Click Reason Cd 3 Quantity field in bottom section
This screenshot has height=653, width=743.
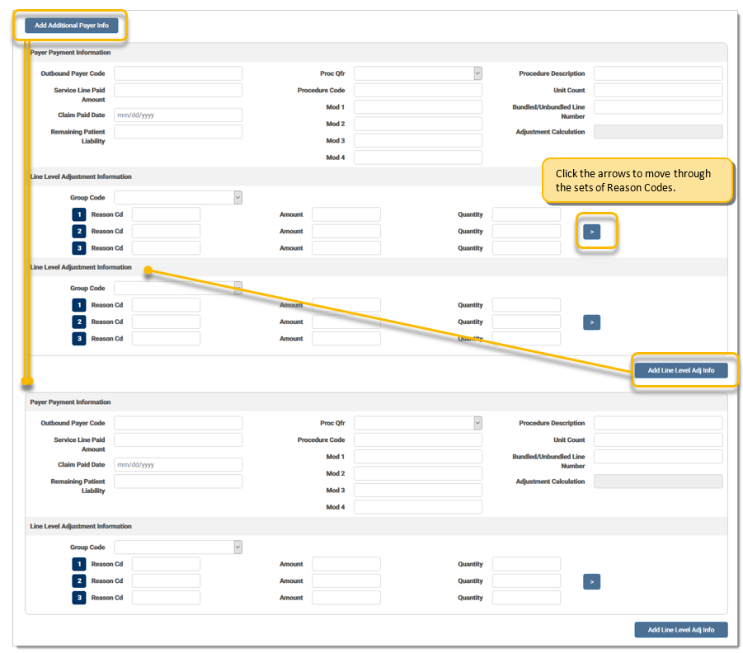coord(525,598)
